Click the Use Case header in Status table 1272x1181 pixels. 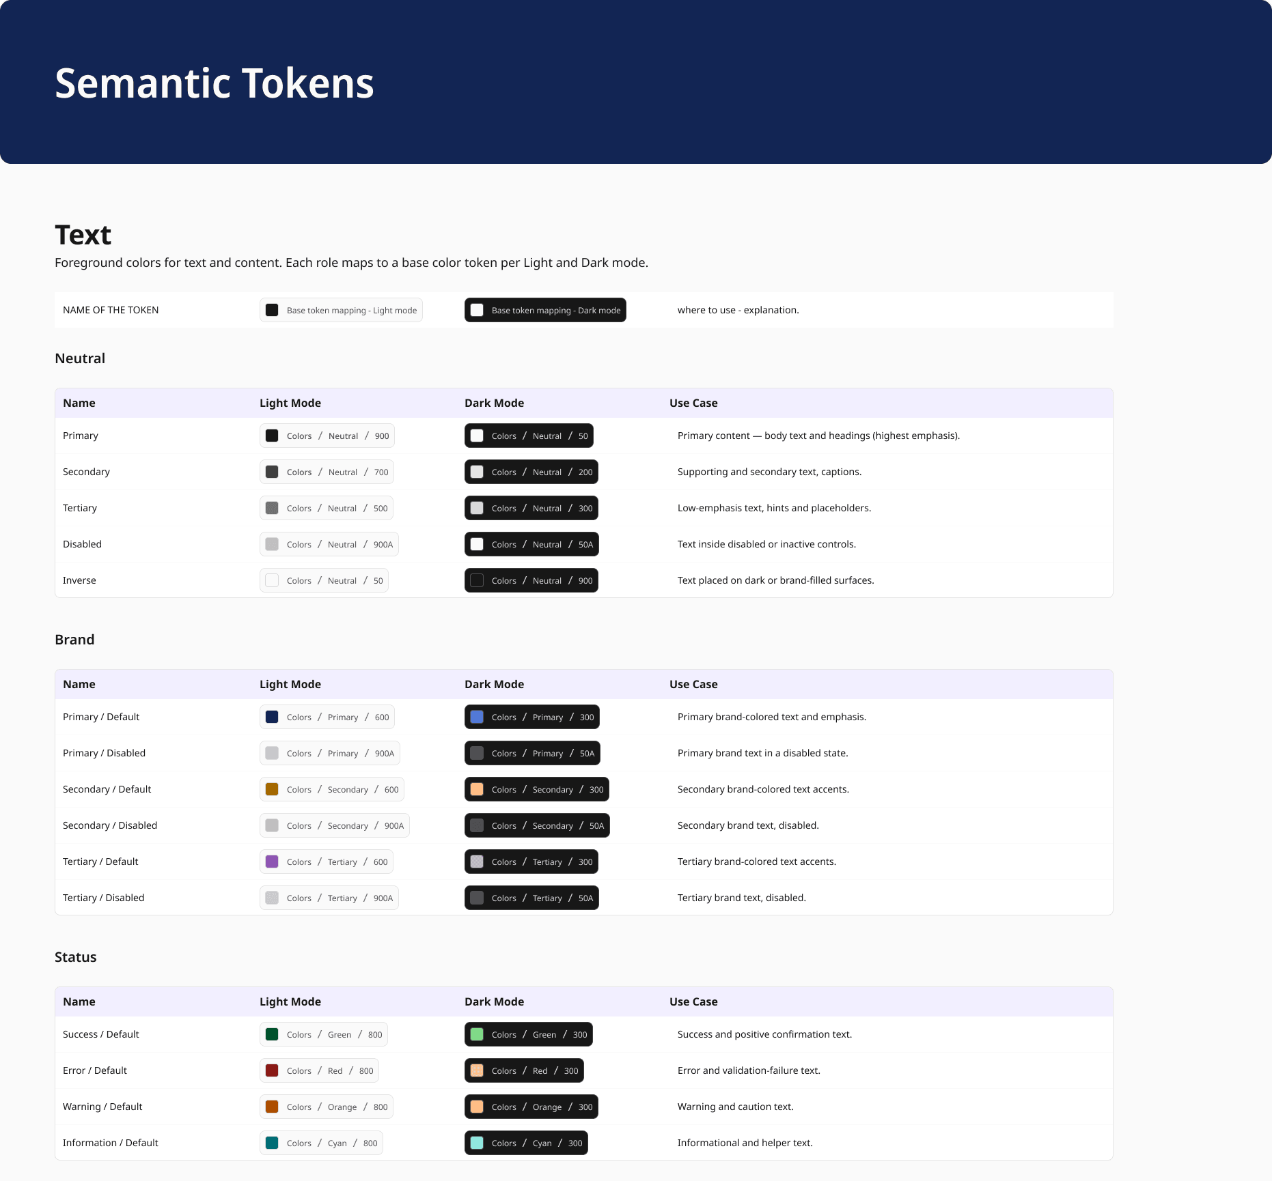click(693, 1001)
